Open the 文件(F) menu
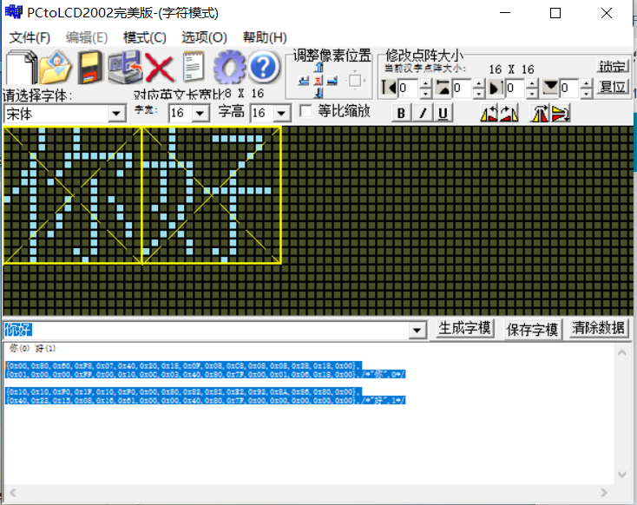The width and height of the screenshot is (637, 505). (30, 37)
